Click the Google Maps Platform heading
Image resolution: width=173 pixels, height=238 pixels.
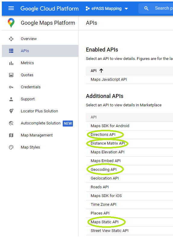click(48, 23)
